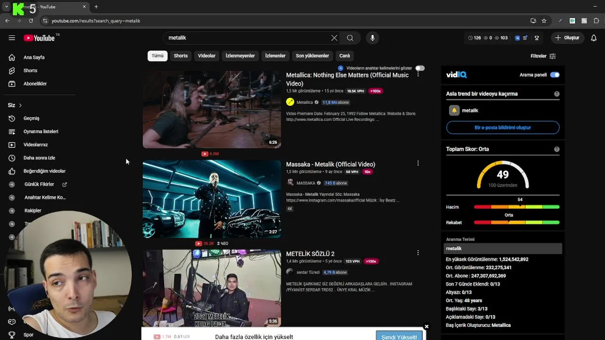Select Son yüklenenler filter chip
The height and width of the screenshot is (340, 605).
[312, 56]
